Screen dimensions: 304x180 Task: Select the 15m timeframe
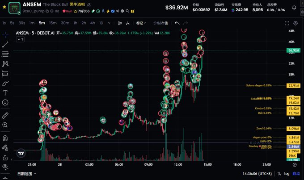tap(53, 23)
